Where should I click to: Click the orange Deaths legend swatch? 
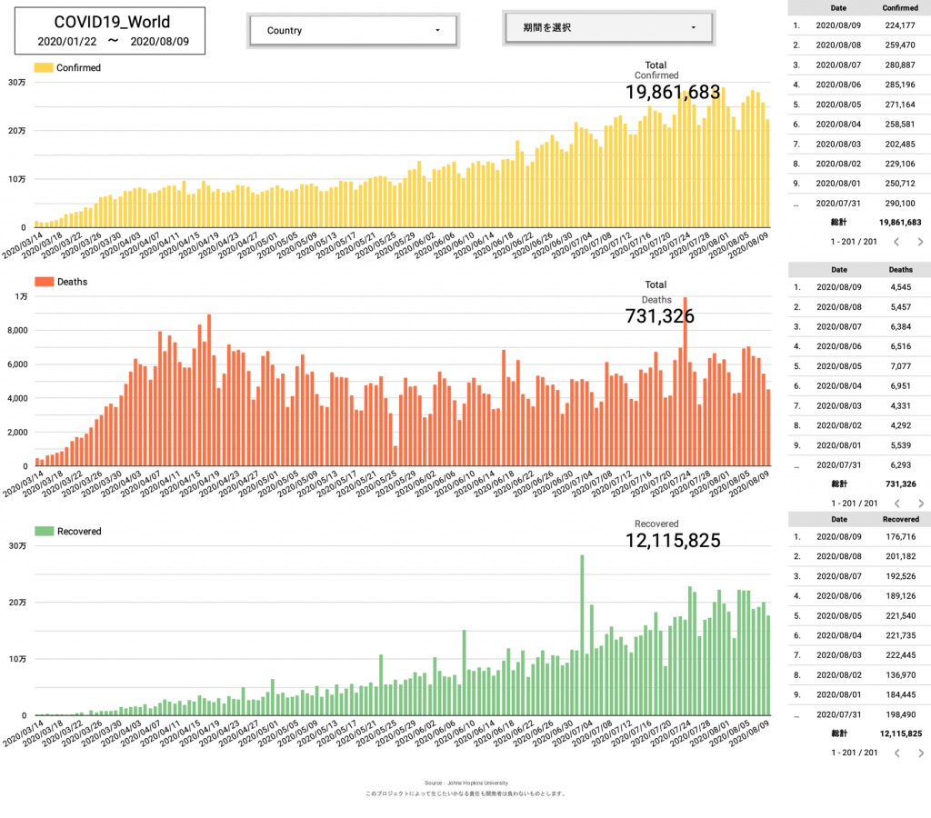43,283
